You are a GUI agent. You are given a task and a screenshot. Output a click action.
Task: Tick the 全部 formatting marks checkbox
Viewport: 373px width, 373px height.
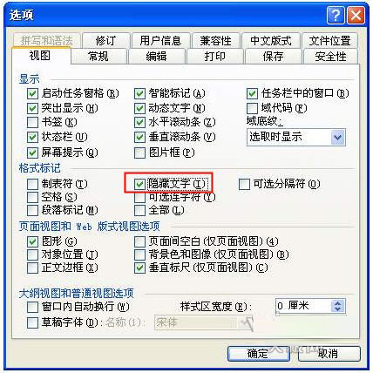(x=139, y=210)
